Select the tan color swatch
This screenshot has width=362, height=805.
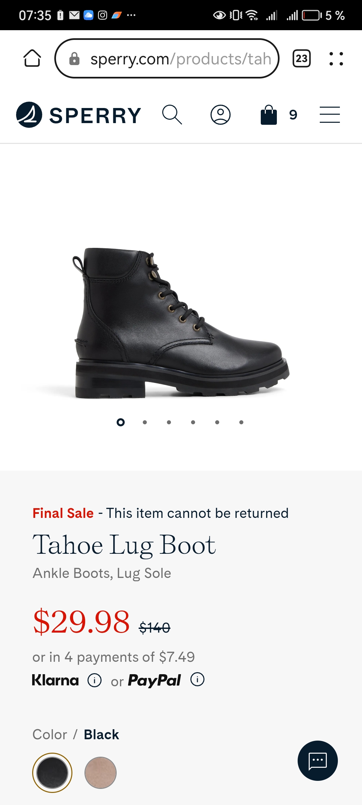[x=101, y=772]
